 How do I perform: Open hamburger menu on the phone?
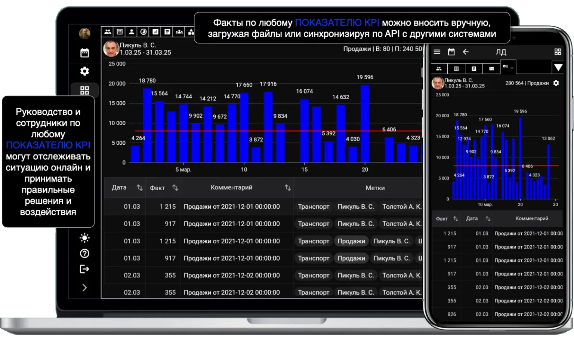coord(437,52)
